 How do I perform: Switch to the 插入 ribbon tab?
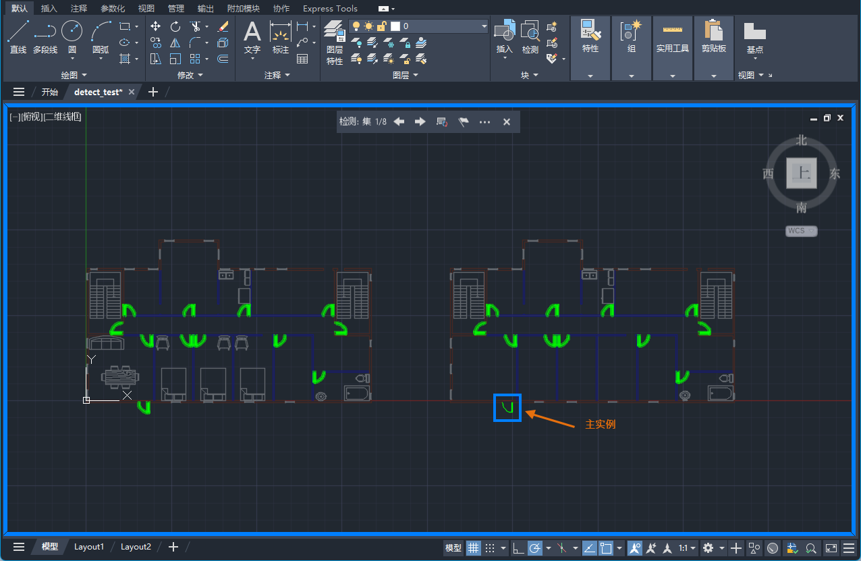[48, 8]
